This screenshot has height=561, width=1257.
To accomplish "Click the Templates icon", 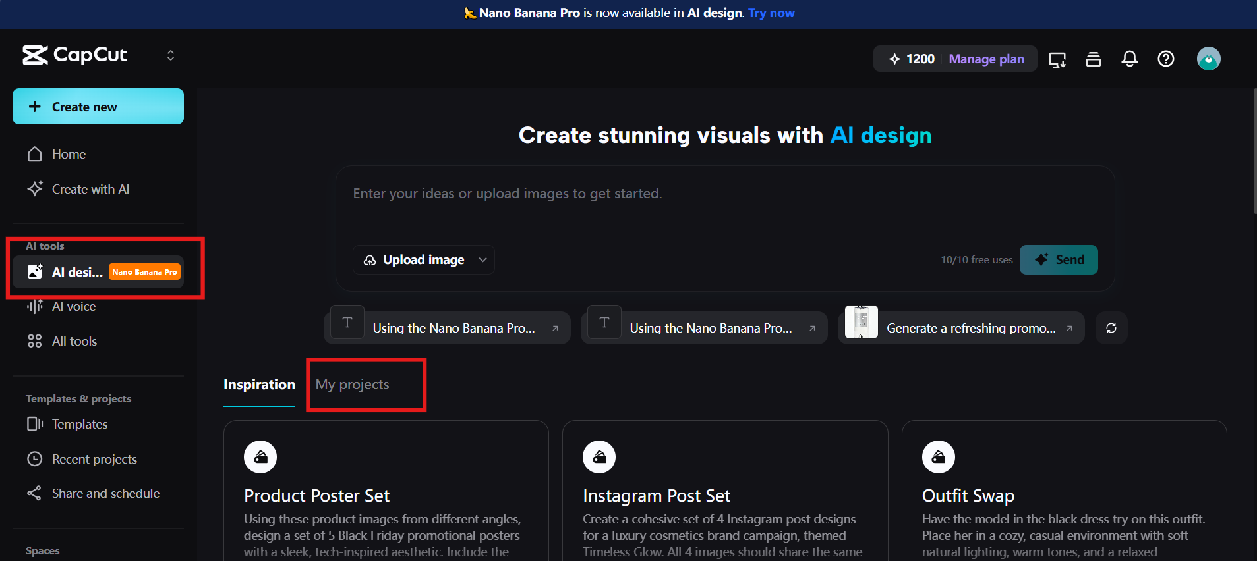I will click(x=35, y=424).
